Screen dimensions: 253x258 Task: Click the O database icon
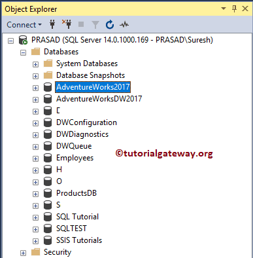click(48, 181)
